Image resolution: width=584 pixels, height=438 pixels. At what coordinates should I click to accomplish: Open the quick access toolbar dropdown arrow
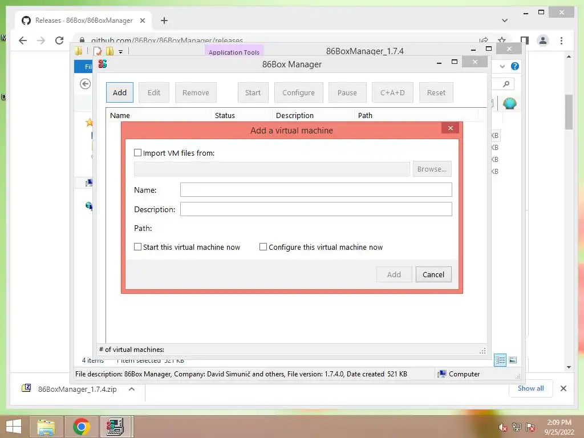click(x=121, y=52)
